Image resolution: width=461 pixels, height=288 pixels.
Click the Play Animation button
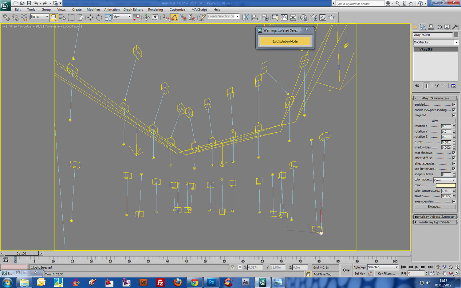pos(417,267)
